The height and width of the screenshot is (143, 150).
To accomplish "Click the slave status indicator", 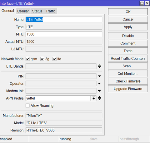I will (103, 139).
